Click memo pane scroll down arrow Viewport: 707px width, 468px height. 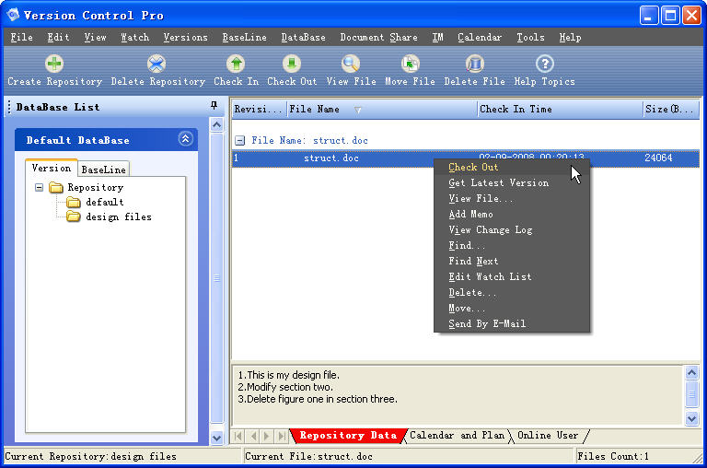pyautogui.click(x=691, y=418)
